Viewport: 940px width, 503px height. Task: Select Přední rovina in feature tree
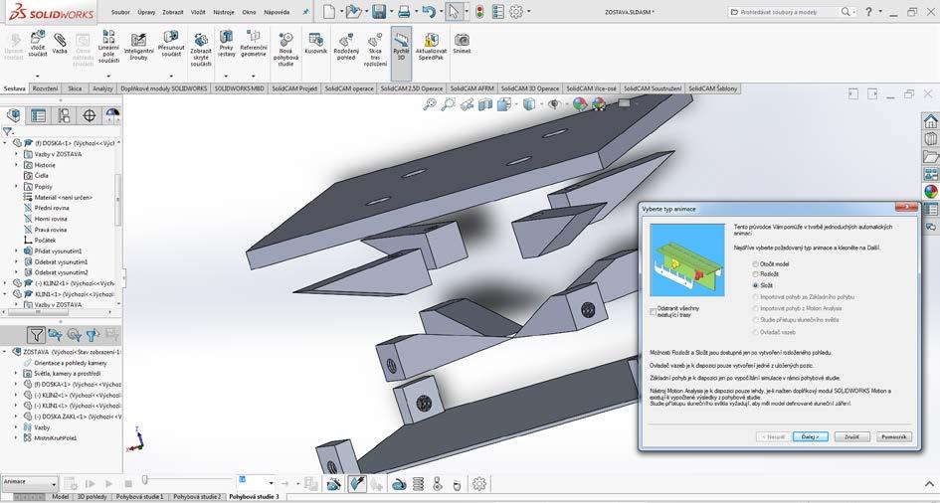52,208
